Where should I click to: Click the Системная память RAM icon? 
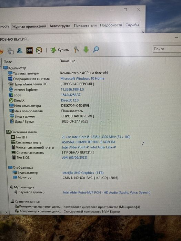[14, 153]
